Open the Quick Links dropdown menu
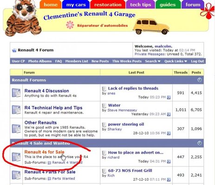This screenshot has width=215, height=185. pyautogui.click(x=176, y=61)
